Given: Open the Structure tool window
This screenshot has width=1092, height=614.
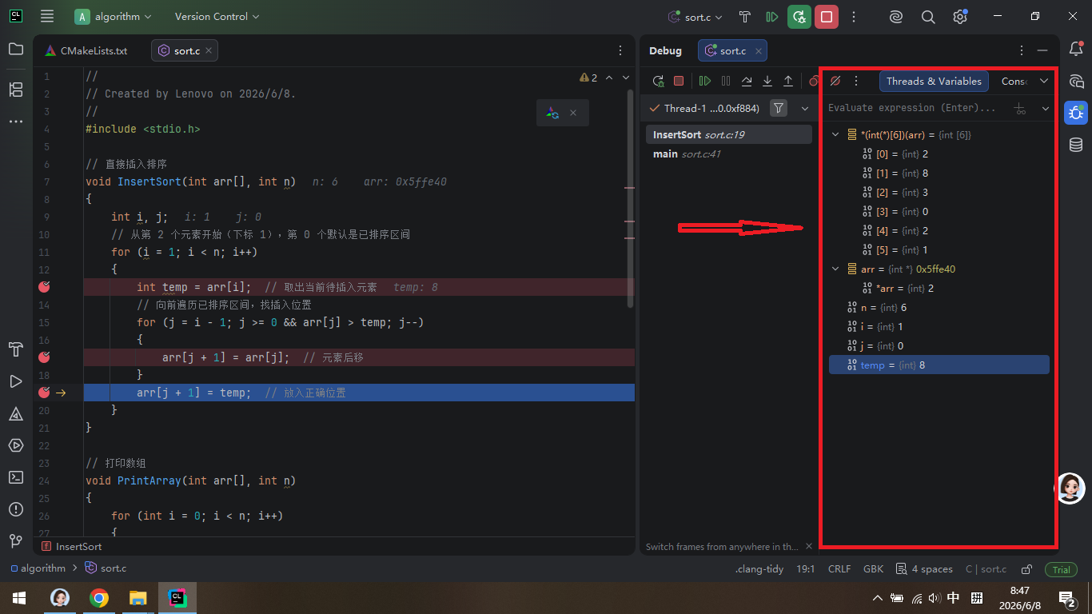Looking at the screenshot, I should [x=16, y=90].
